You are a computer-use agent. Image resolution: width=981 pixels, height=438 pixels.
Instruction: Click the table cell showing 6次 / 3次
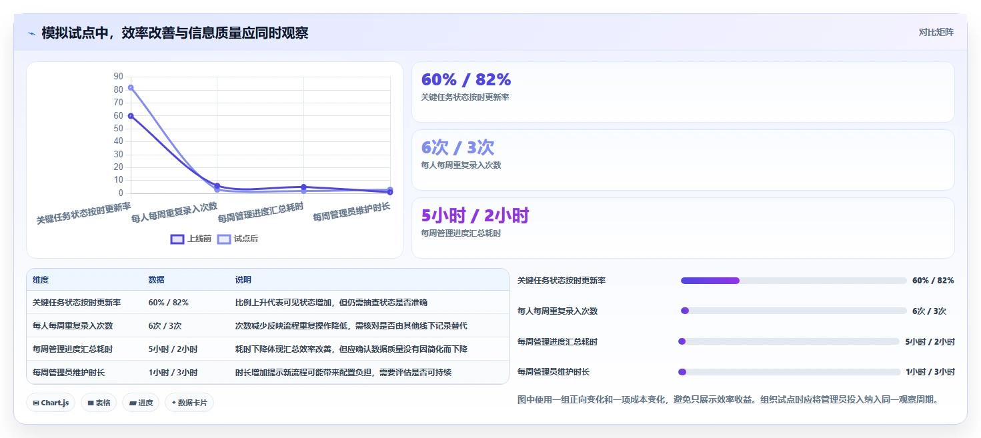click(165, 326)
